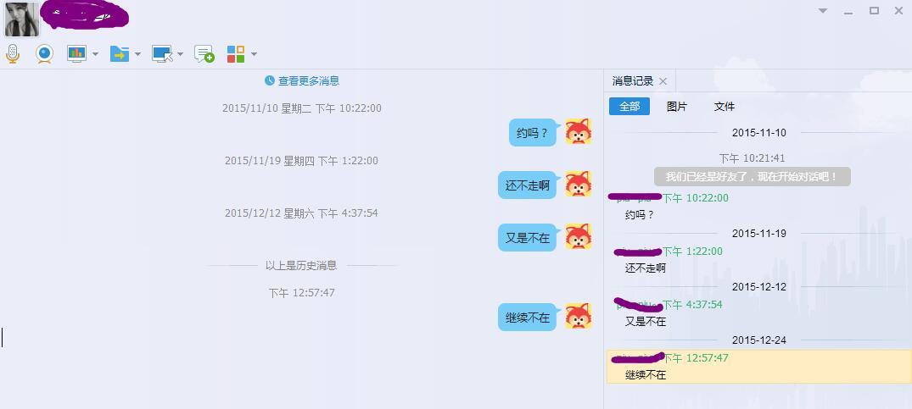This screenshot has width=912, height=409.
Task: Click the fox avatar beside "约吗？" bubble
Action: click(x=578, y=132)
